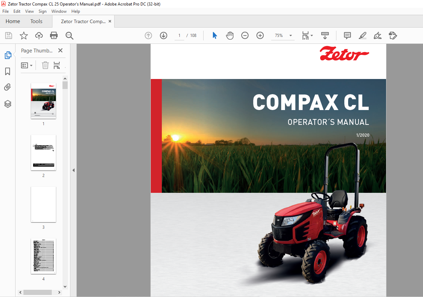Image resolution: width=423 pixels, height=297 pixels.
Task: Go to next page arrow
Action: click(164, 36)
